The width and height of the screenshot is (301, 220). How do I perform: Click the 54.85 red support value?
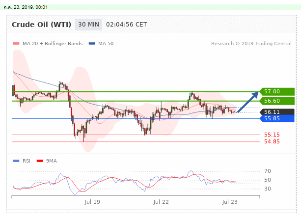pos(272,142)
